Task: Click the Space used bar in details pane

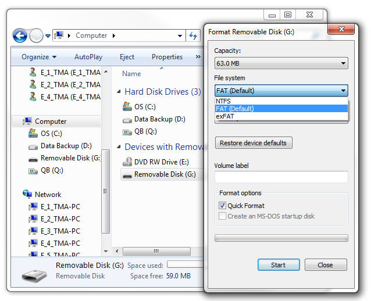Action: point(185,264)
